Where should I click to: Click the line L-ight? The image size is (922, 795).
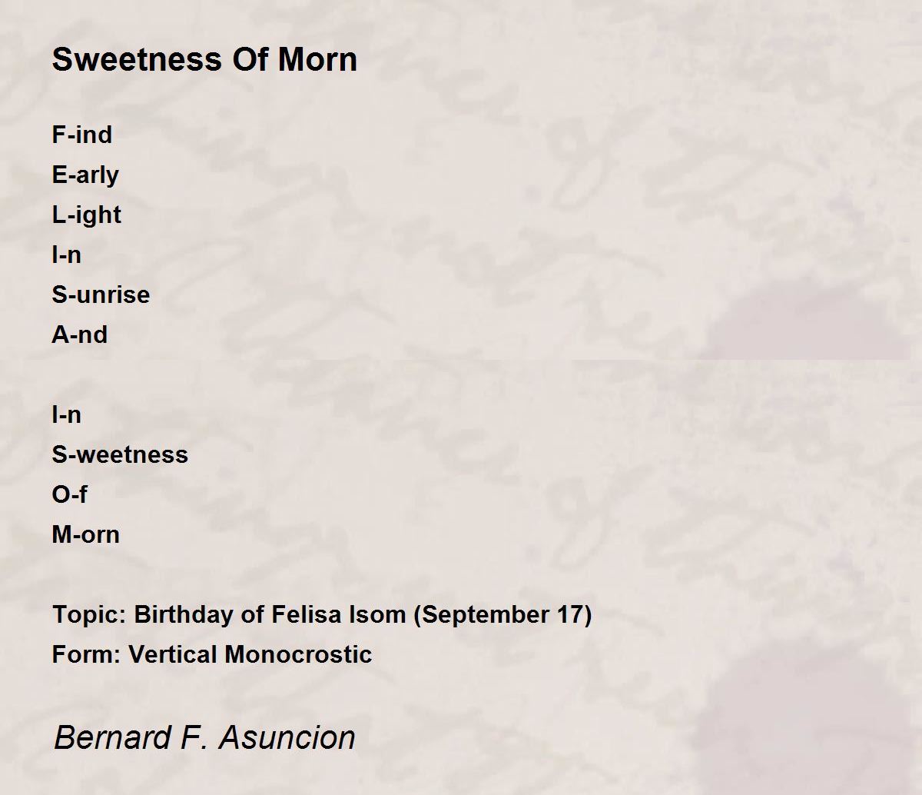coord(87,215)
